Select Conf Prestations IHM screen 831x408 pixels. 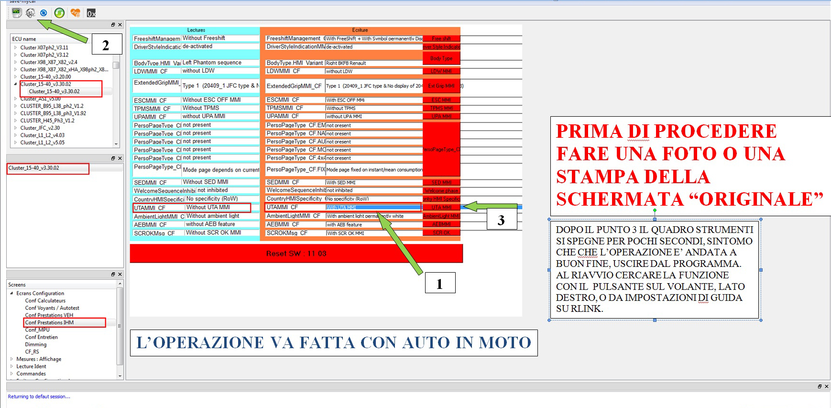pos(49,322)
